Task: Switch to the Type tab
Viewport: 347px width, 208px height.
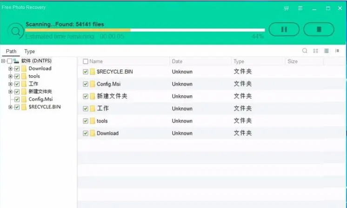Action: [29, 52]
